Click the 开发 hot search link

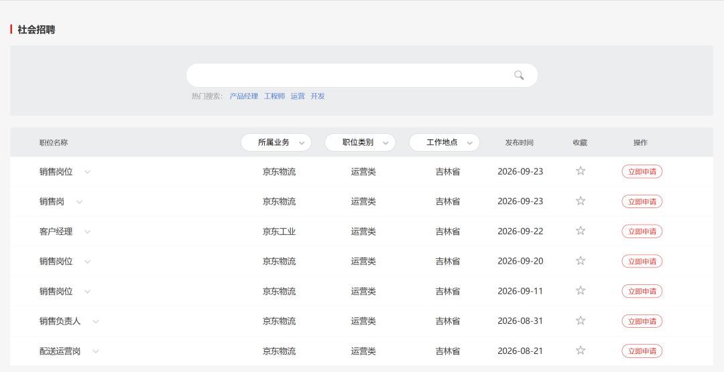pyautogui.click(x=318, y=96)
